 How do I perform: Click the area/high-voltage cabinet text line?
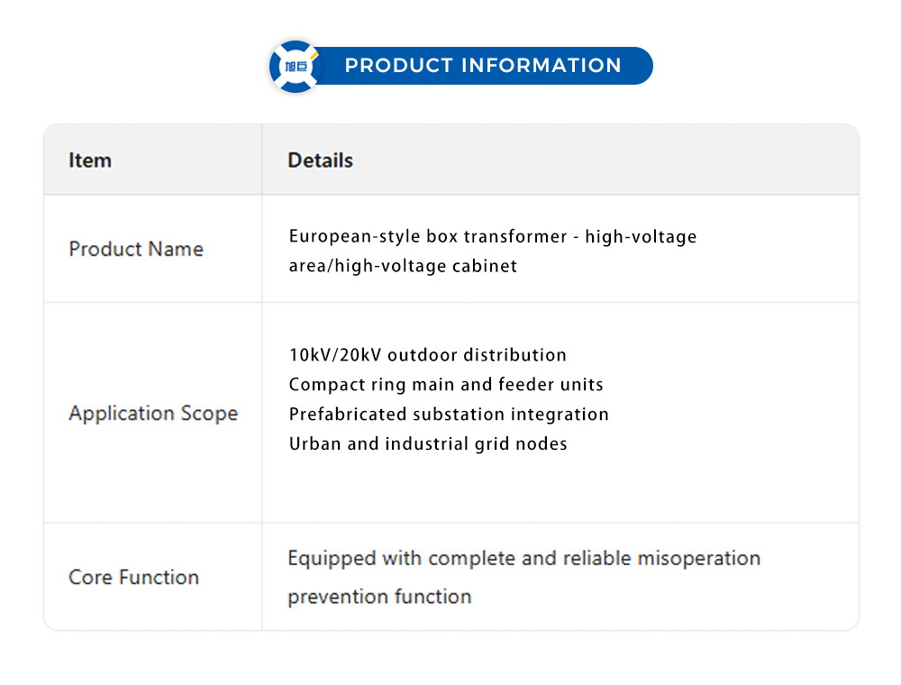point(403,266)
